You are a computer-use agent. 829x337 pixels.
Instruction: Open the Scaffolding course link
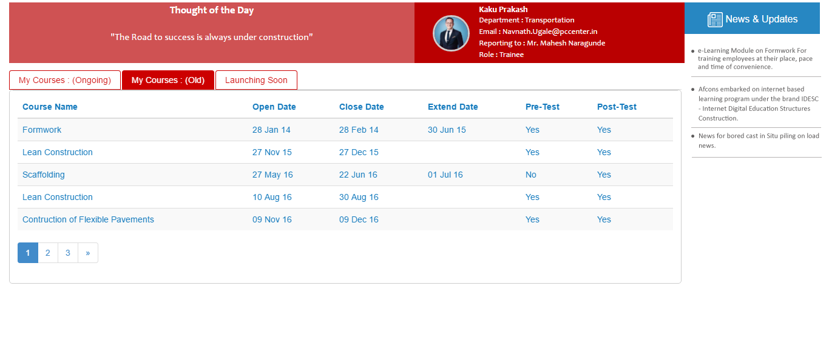(44, 175)
